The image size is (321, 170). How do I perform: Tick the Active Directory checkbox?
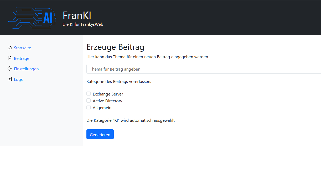coord(89,100)
